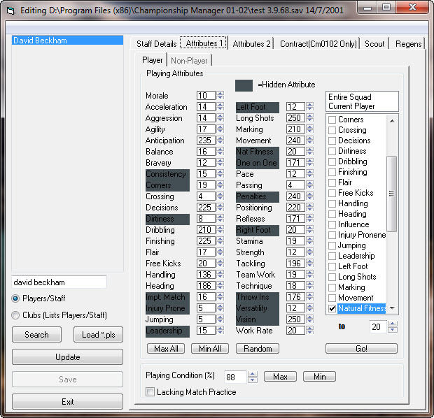Click the Stamina spinner arrows
The height and width of the screenshot is (418, 434).
(310, 240)
